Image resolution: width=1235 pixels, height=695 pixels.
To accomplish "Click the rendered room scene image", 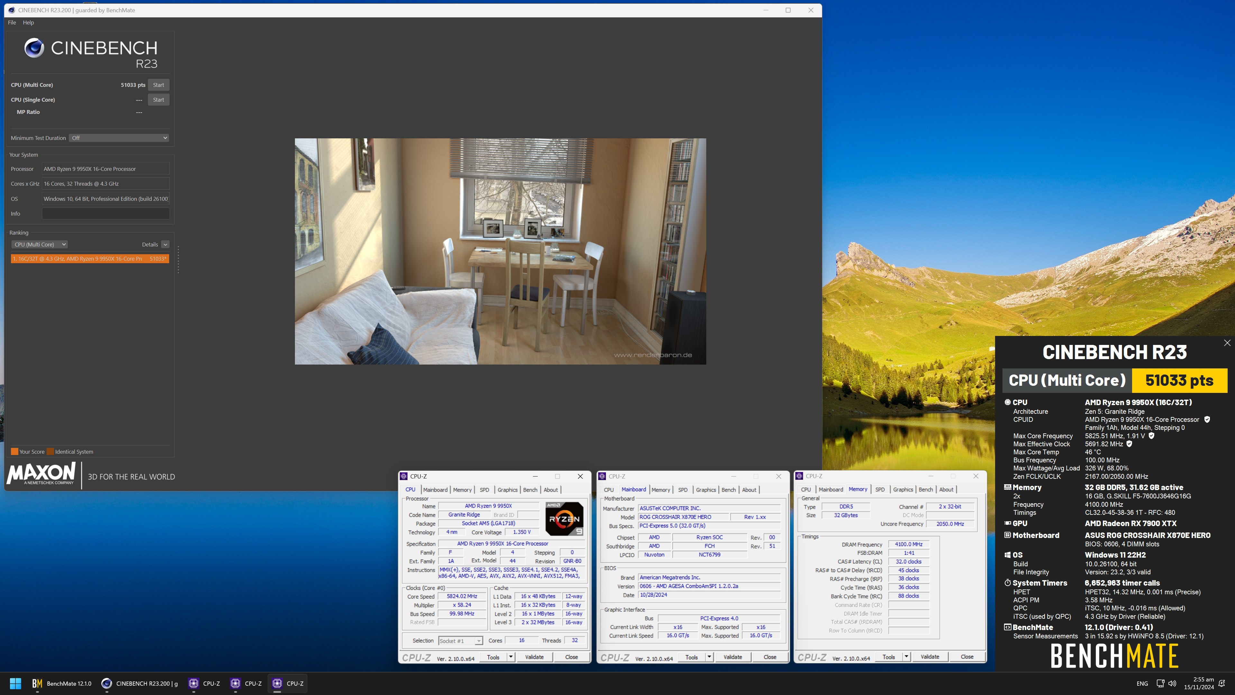I will 500,251.
